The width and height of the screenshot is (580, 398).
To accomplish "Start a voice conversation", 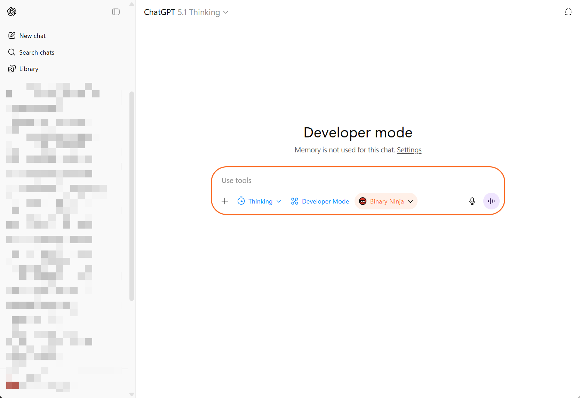I will point(491,201).
